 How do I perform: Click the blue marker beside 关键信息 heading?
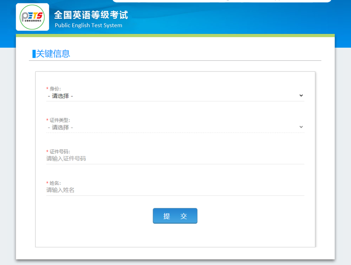point(33,54)
